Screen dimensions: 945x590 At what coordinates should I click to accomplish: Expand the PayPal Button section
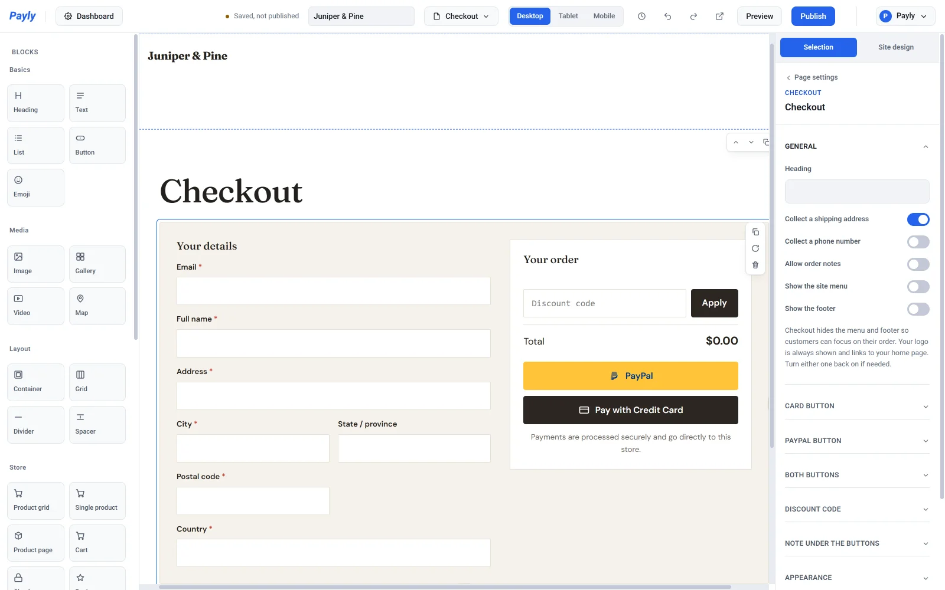[x=857, y=441]
